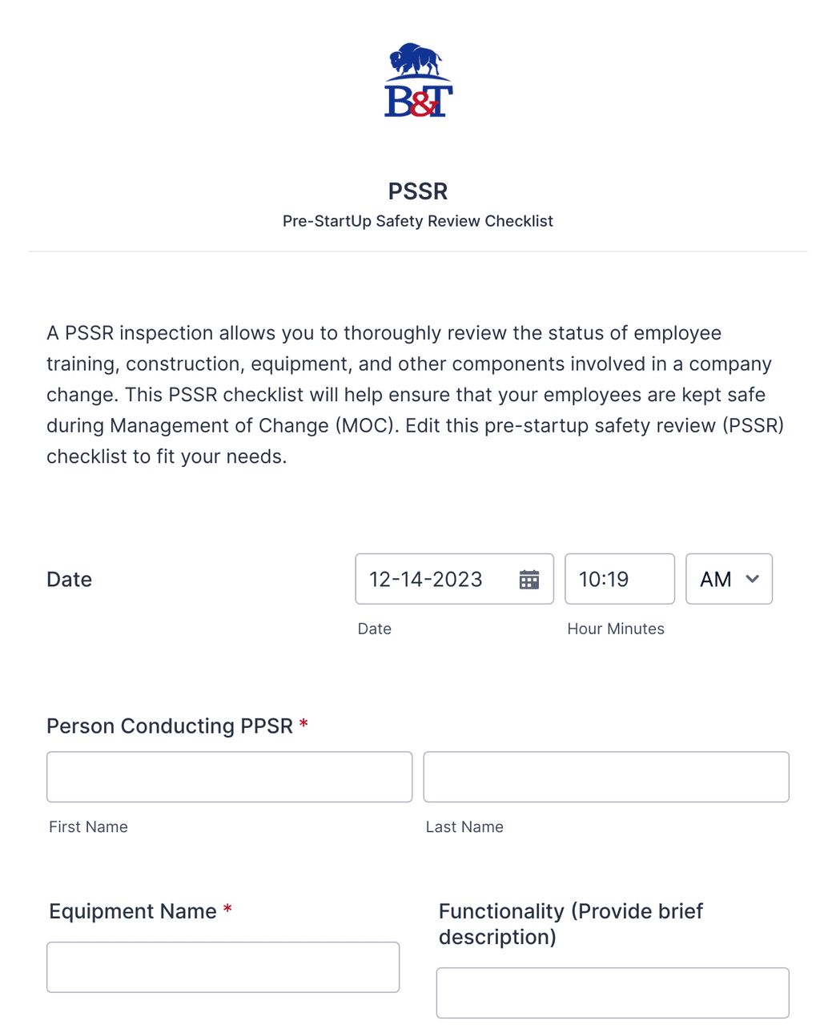
Task: Select the time field showing 10:19
Action: coord(619,578)
